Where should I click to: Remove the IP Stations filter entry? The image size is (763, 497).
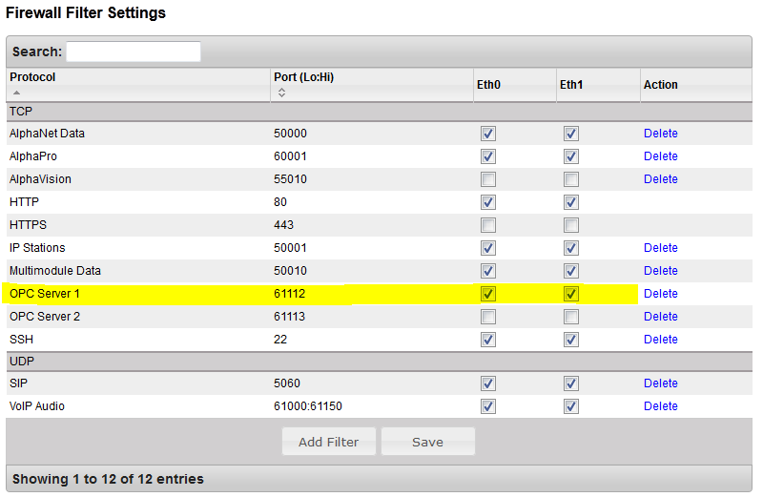tap(660, 248)
